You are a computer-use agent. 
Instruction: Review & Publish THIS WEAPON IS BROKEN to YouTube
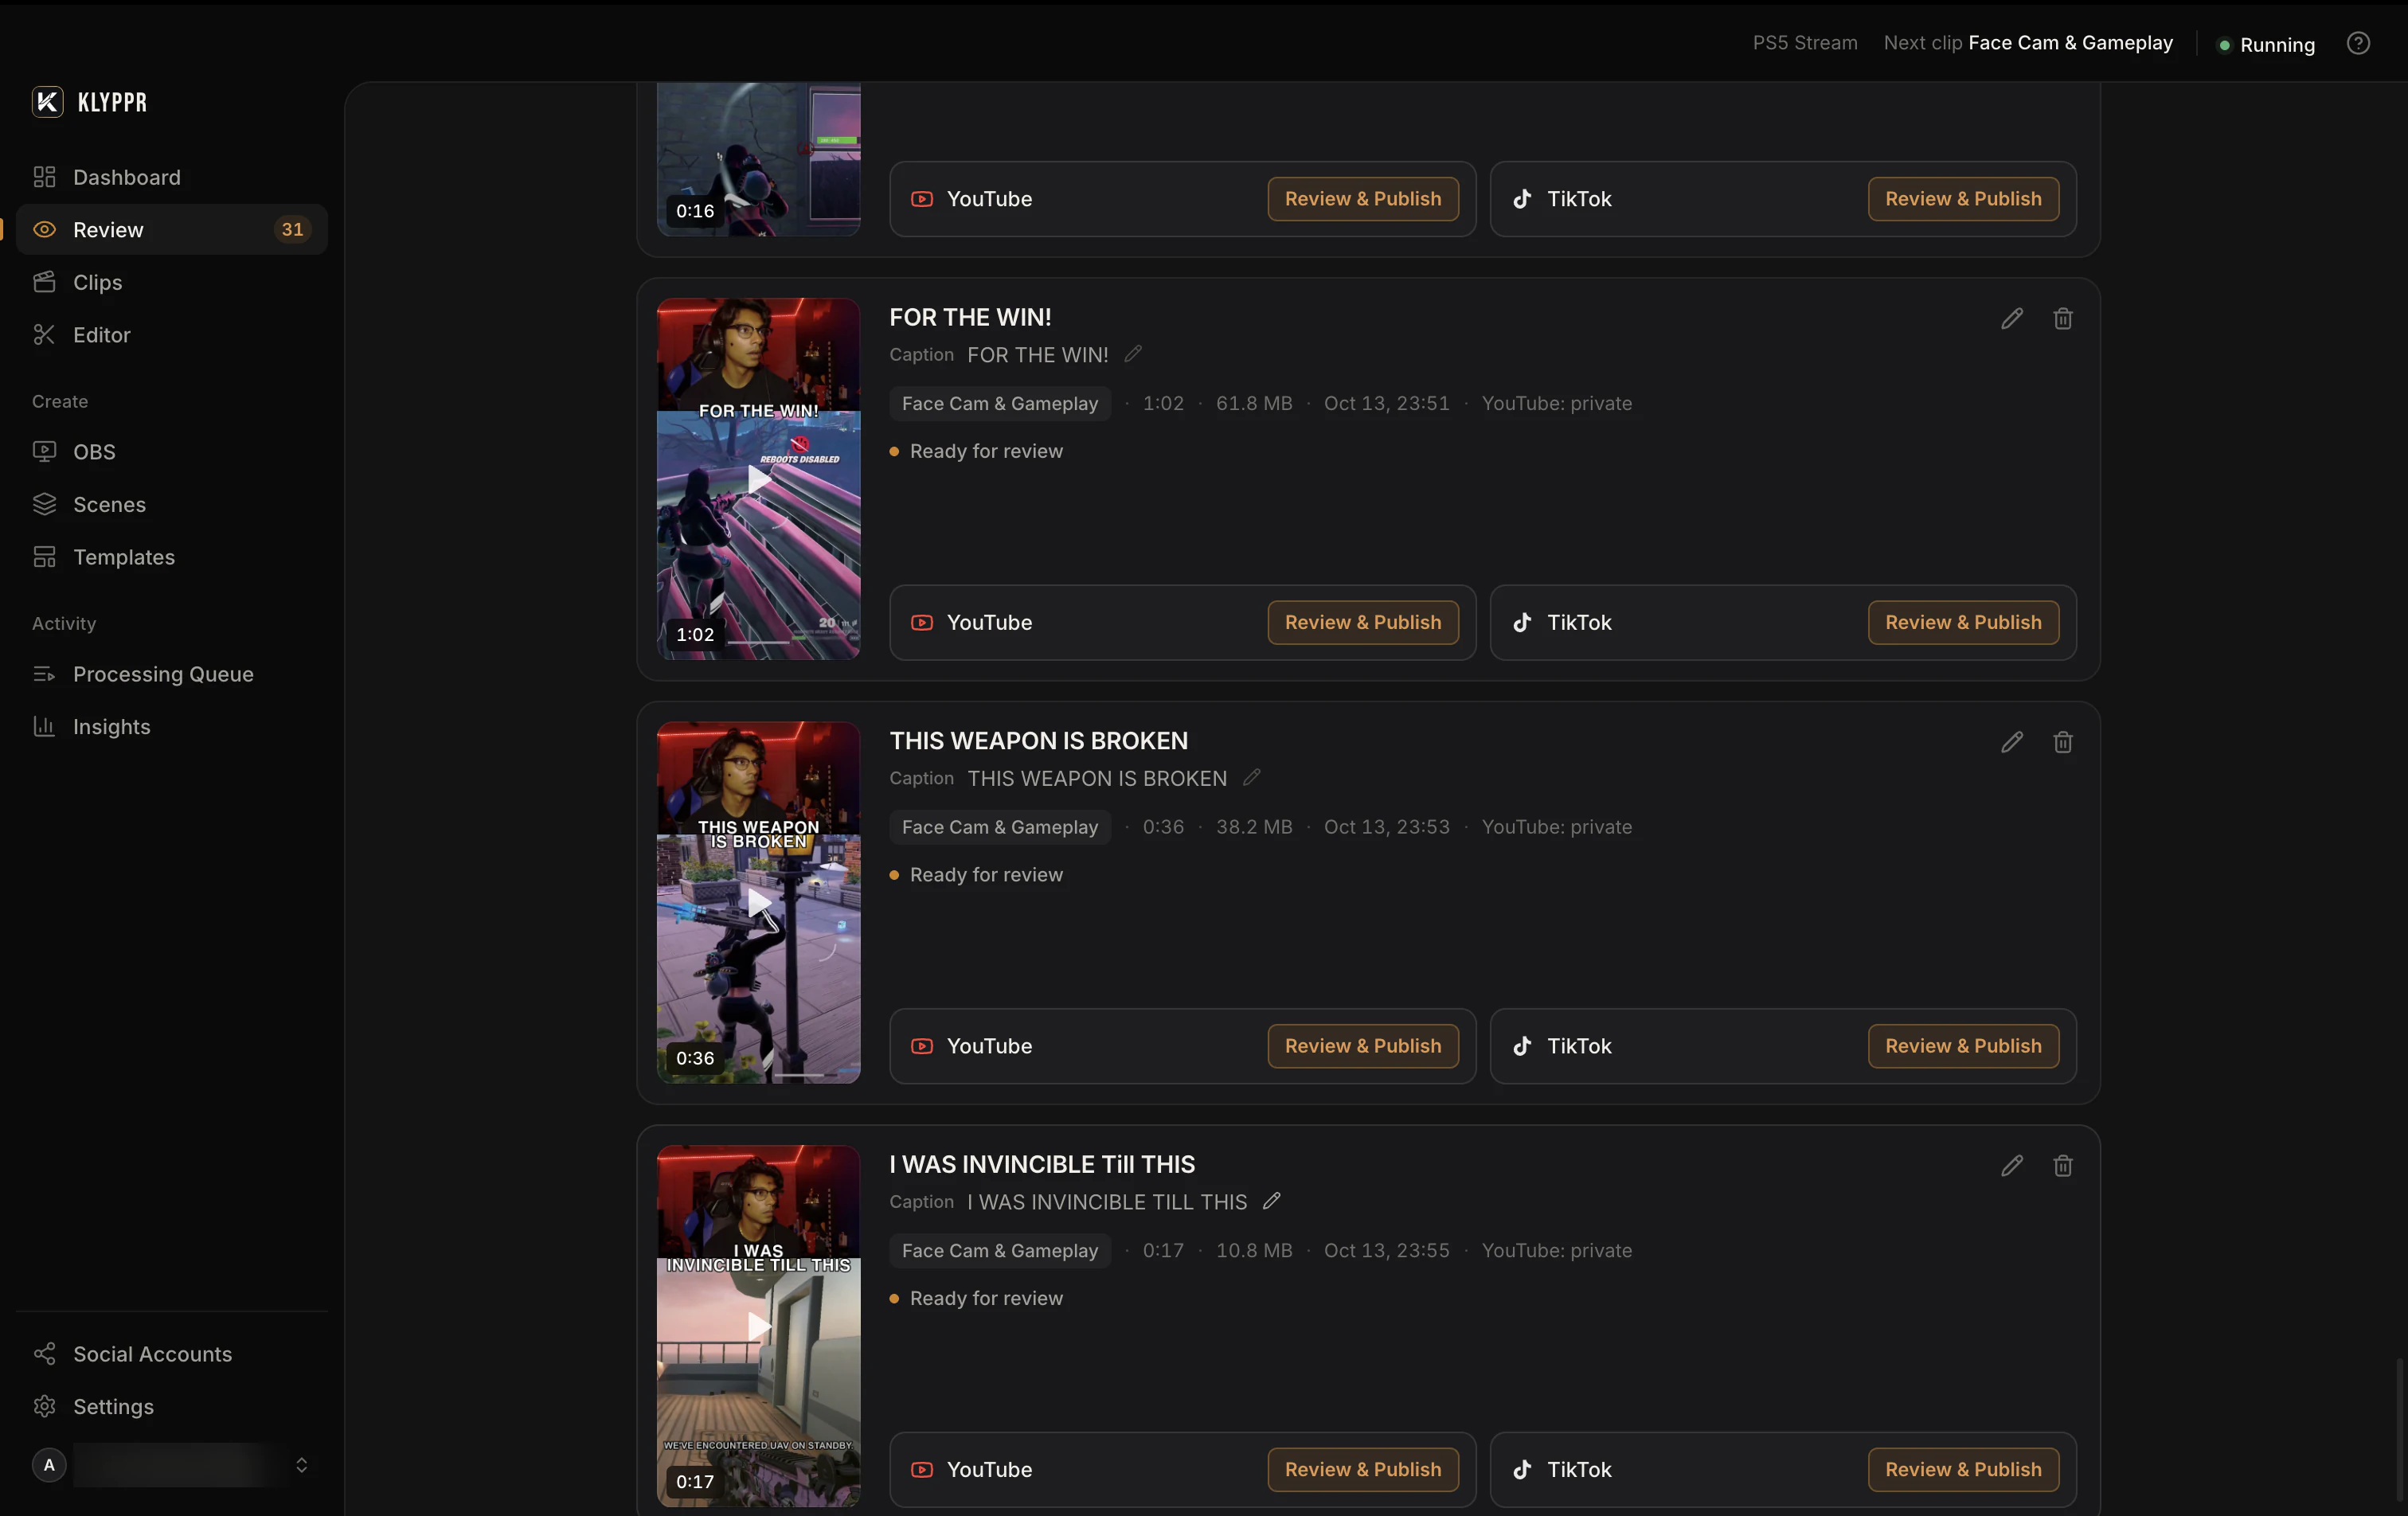pos(1363,1045)
